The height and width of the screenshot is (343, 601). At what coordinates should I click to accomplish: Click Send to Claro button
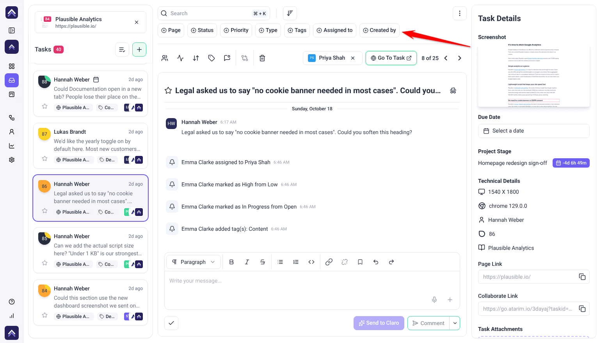(x=379, y=323)
